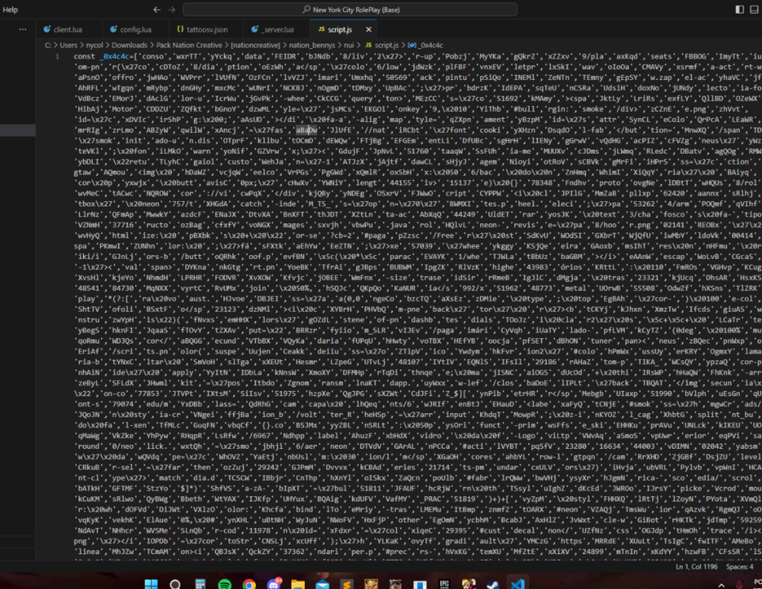Screen dimensions: 762x589
Task: Expand the nui breadcrumb folder
Action: pyautogui.click(x=351, y=46)
